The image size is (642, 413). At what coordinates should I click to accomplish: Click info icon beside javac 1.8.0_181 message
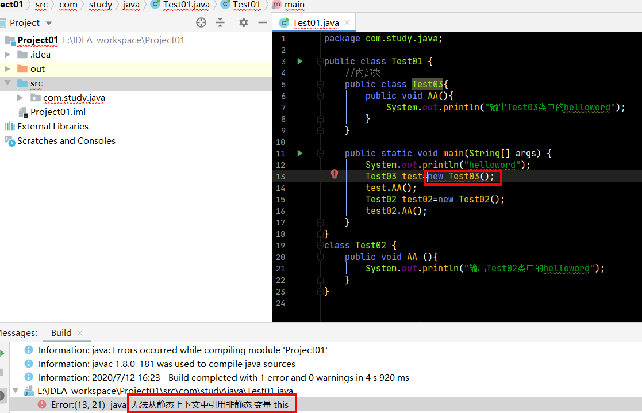[29, 364]
